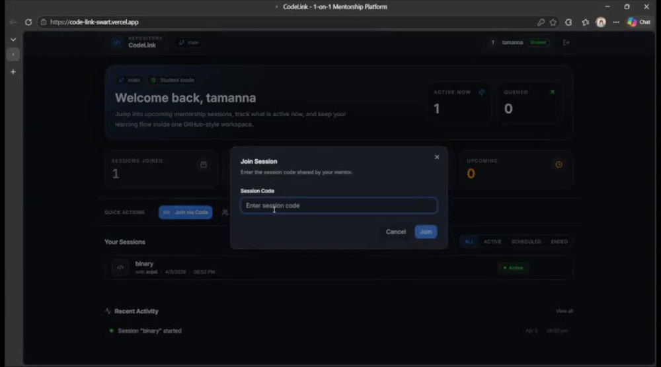Click the CodeLink repository logo icon
The width and height of the screenshot is (661, 367).
pyautogui.click(x=117, y=42)
